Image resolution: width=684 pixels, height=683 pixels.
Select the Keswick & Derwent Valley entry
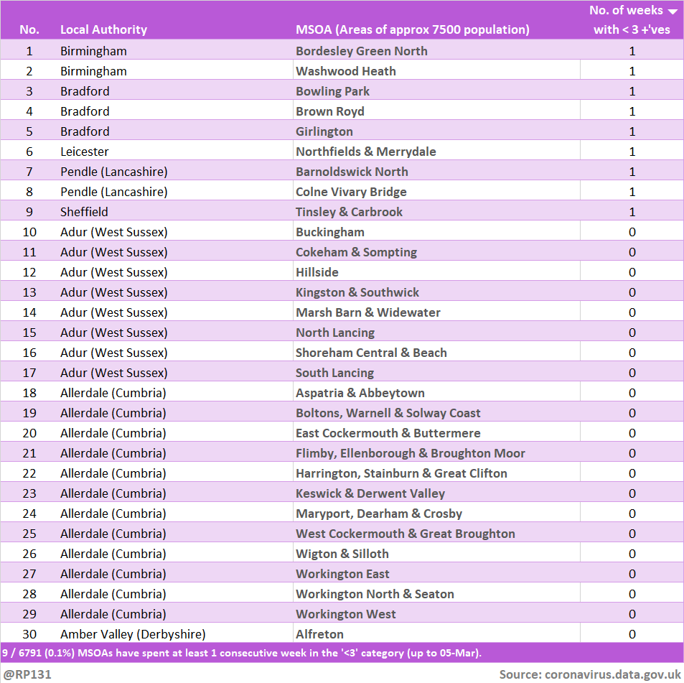pyautogui.click(x=370, y=493)
